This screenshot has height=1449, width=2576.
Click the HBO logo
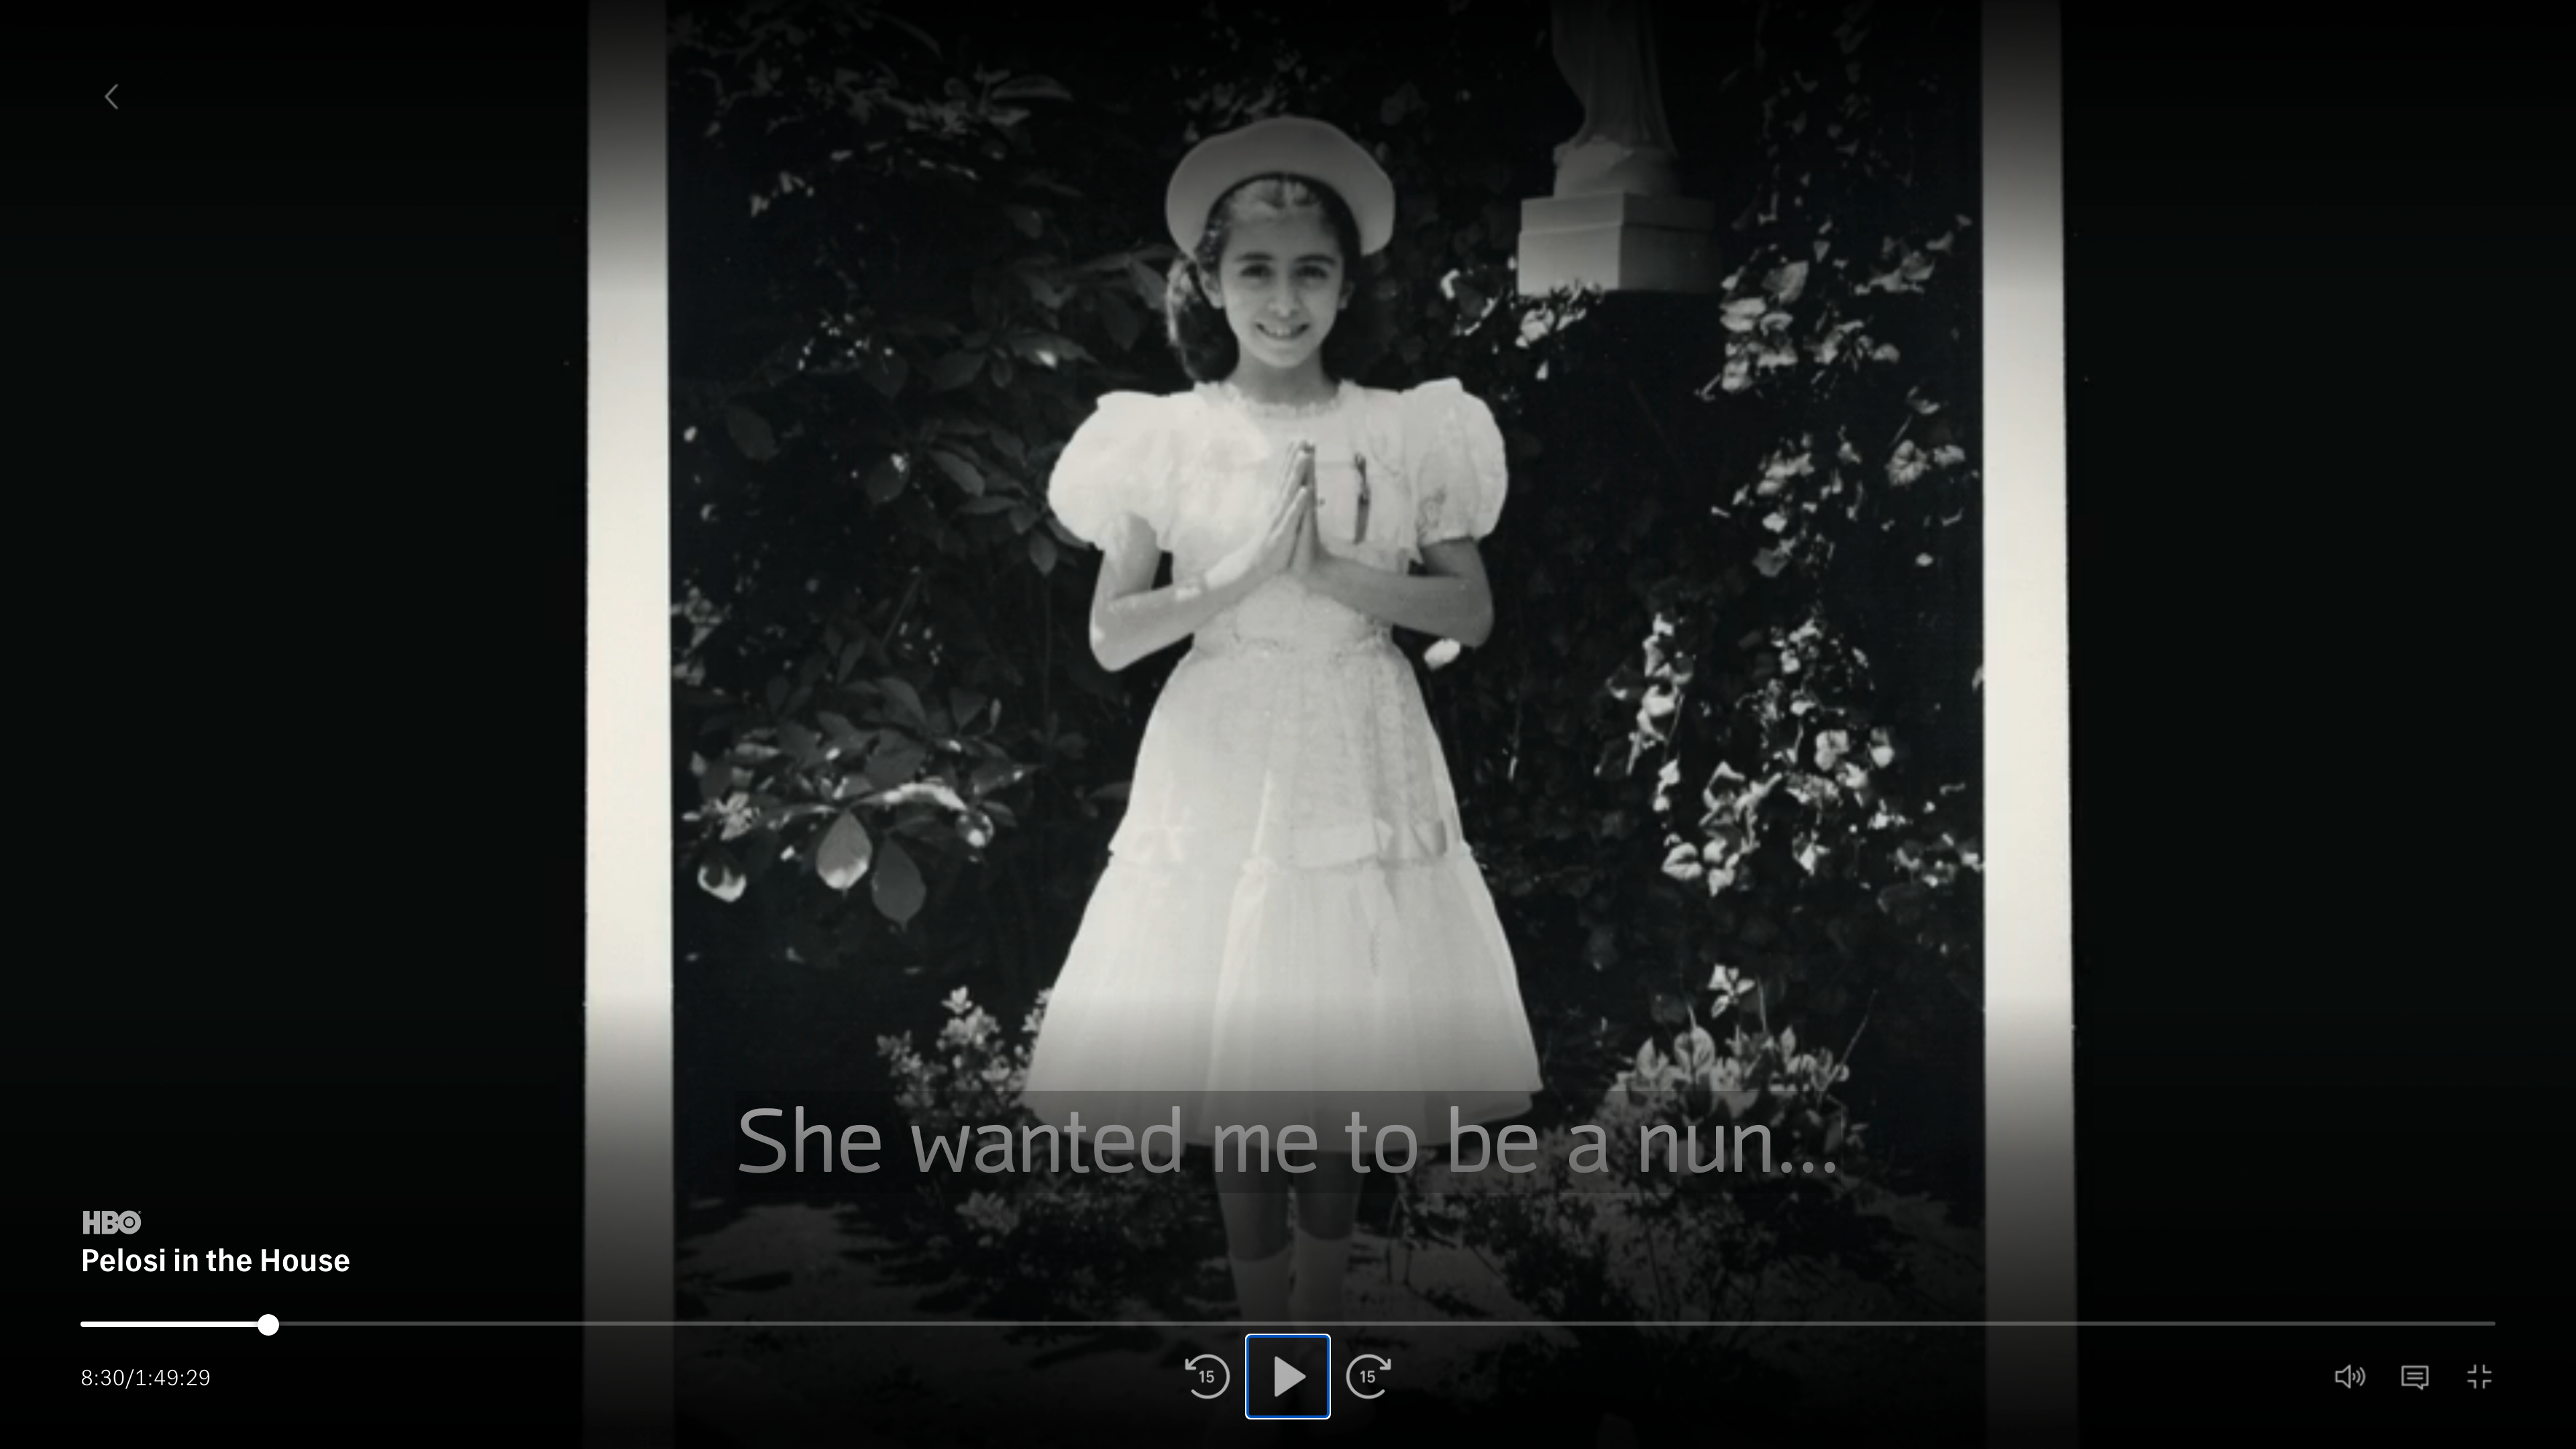click(111, 1222)
